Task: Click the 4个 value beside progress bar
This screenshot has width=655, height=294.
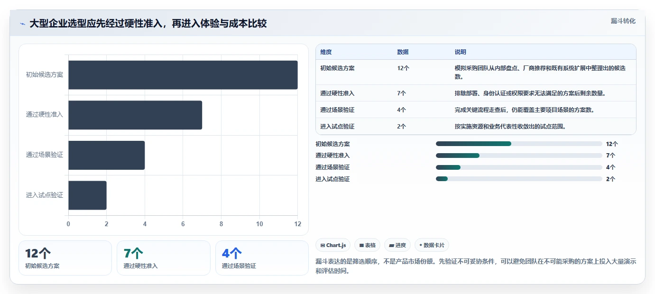Action: (x=610, y=167)
